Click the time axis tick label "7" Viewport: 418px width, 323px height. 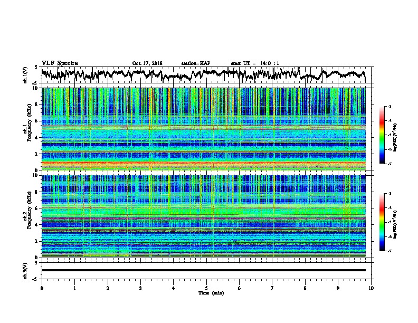coord(272,288)
